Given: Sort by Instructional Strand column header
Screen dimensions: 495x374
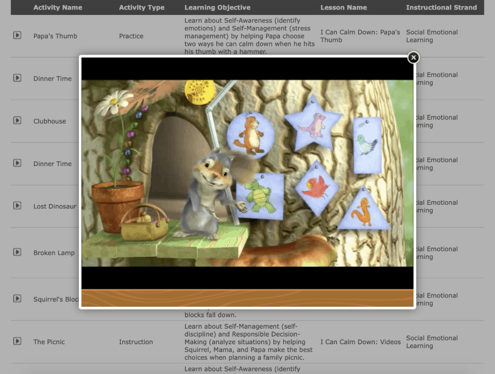Looking at the screenshot, I should [x=442, y=7].
